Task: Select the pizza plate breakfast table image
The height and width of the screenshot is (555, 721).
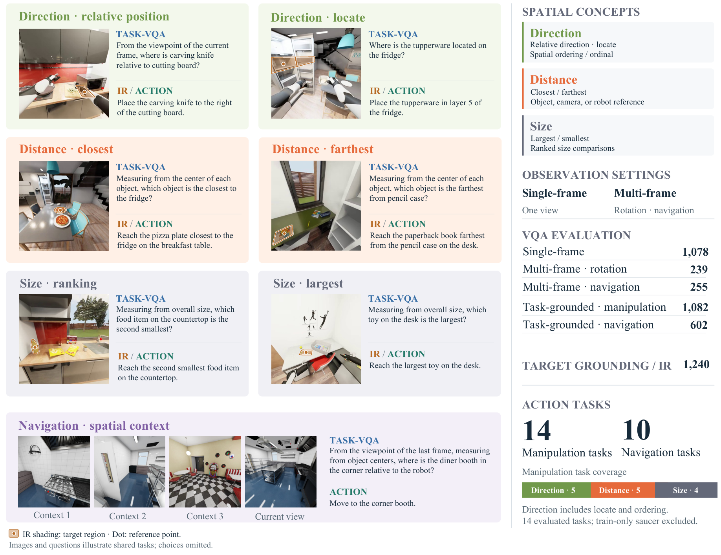Action: point(64,206)
